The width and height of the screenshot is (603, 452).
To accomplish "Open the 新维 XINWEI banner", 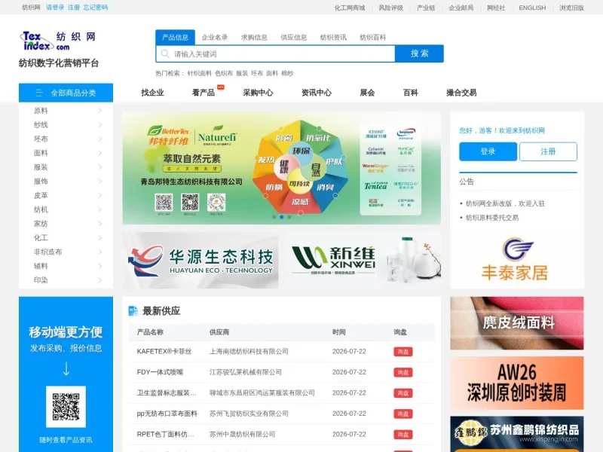I will click(363, 260).
